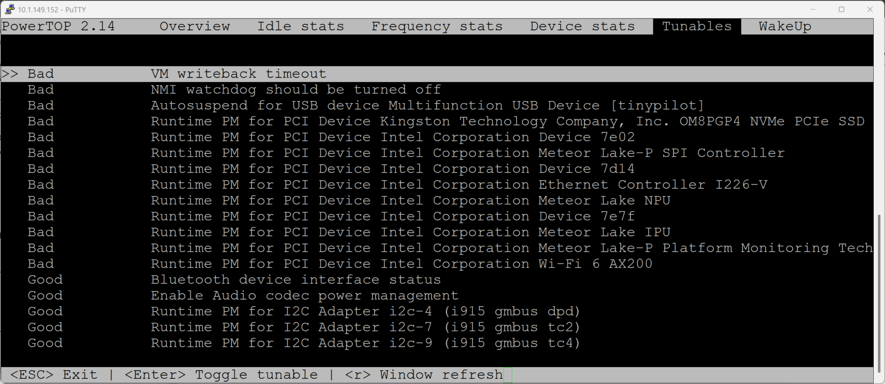
Task: Select the Frequency stats tab
Action: (437, 26)
